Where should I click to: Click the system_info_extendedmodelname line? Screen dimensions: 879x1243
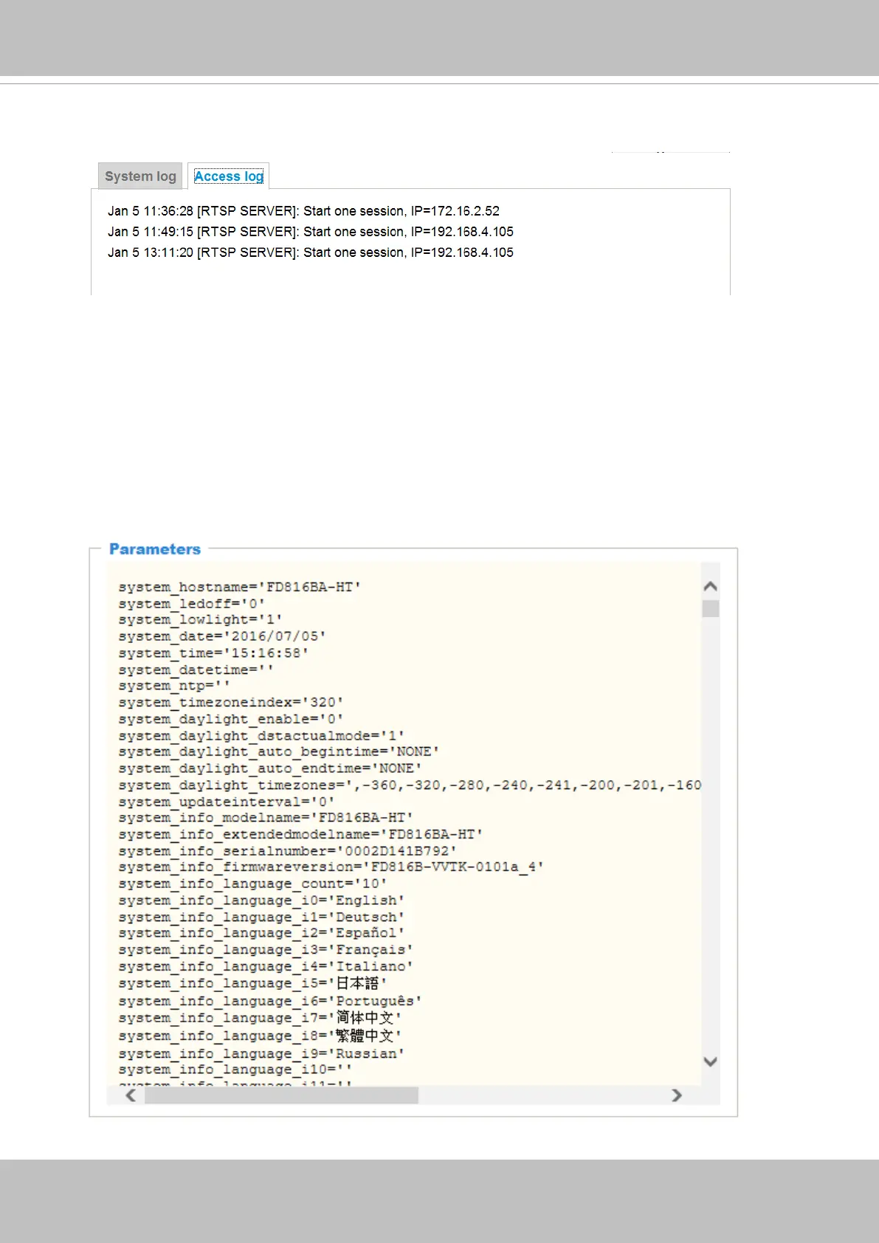[300, 835]
